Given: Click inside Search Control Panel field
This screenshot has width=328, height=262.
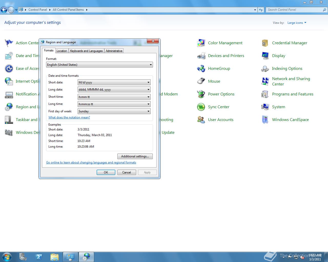Looking at the screenshot, I should pos(295,10).
